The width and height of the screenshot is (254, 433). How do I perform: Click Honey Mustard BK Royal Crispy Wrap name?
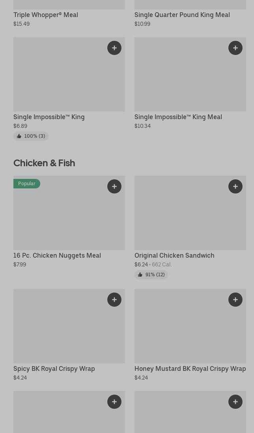(190, 368)
